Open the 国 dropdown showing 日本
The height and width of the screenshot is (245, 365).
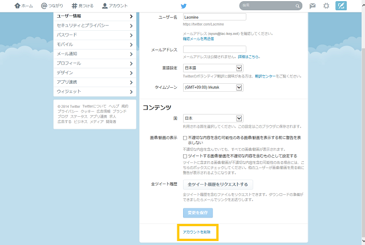213,118
